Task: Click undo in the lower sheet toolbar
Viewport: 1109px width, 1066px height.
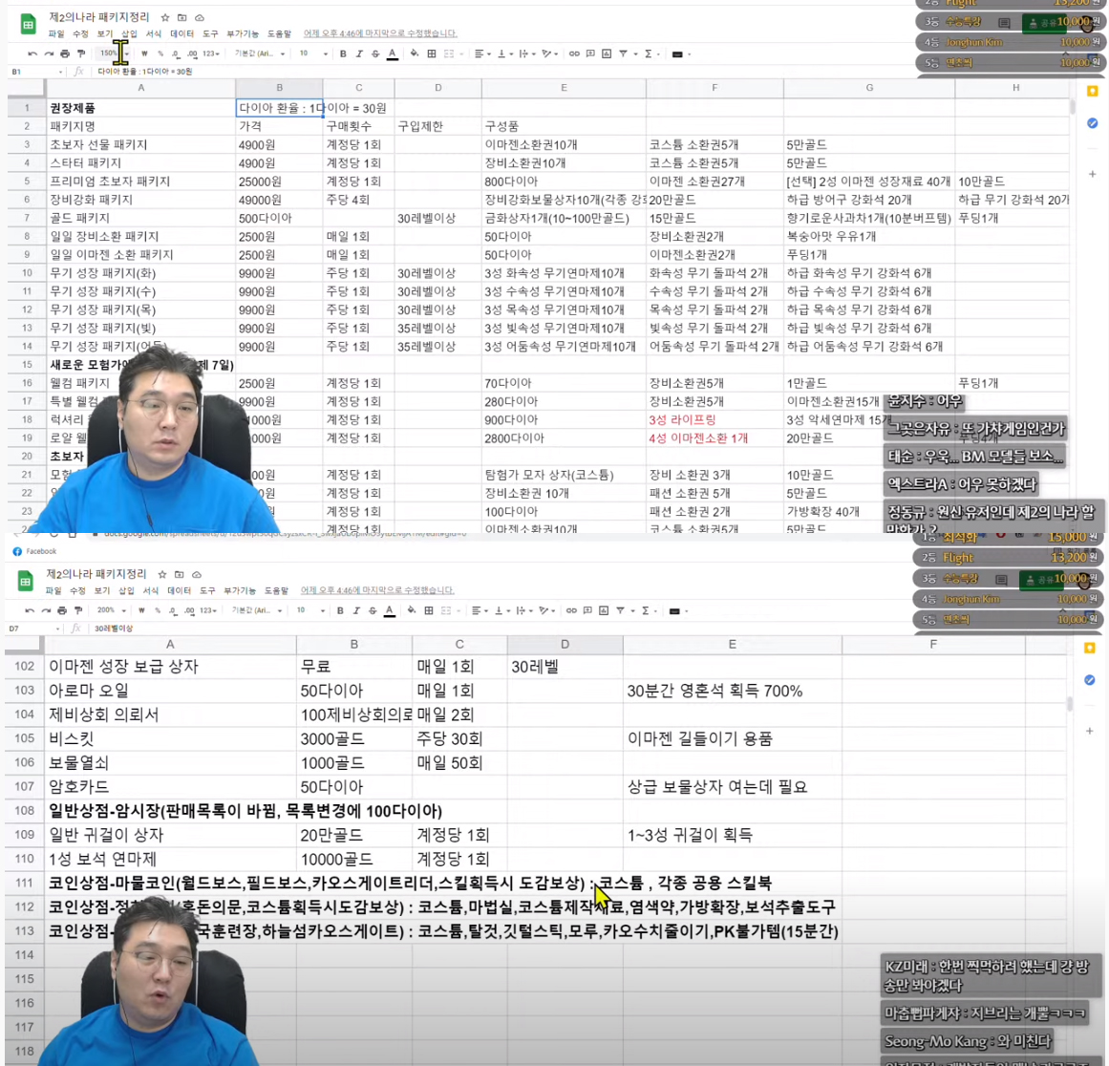Action: 30,610
